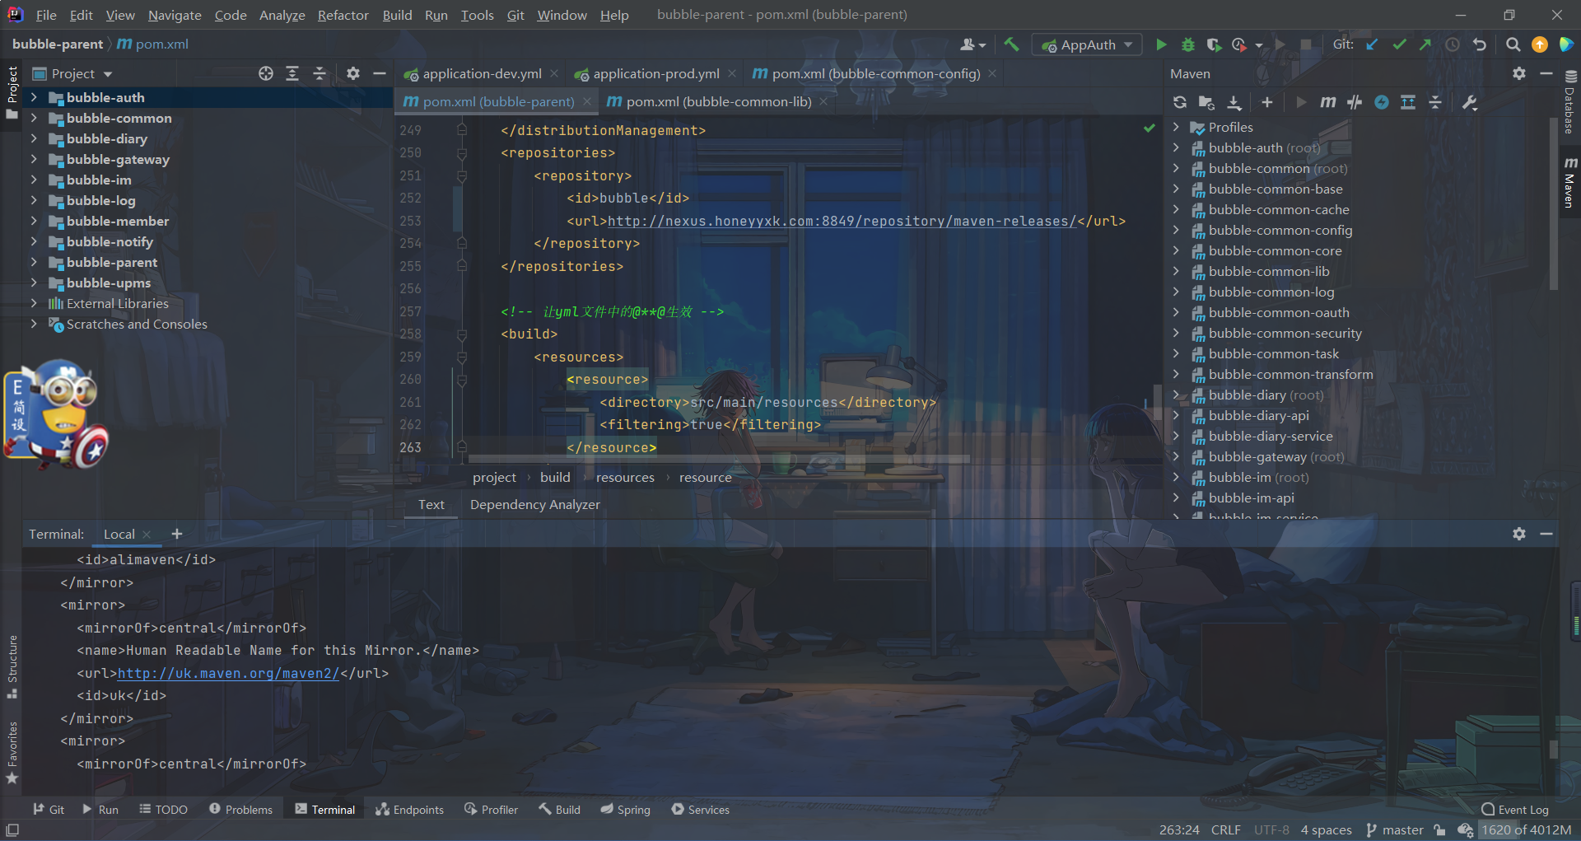Run AppAuth with the green play icon
The height and width of the screenshot is (841, 1581).
1161,44
